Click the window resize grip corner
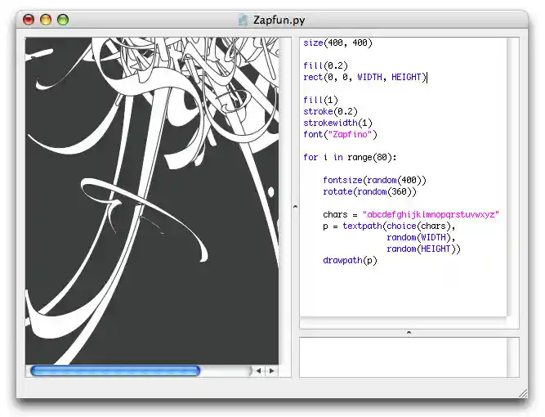545x417 pixels. pos(522,393)
